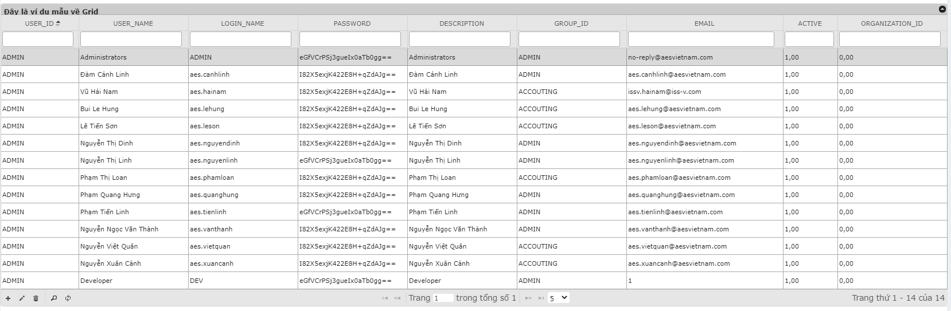Viewport: 951px width, 311px height.
Task: Focus the ACTIVE filter input
Action: tap(809, 39)
